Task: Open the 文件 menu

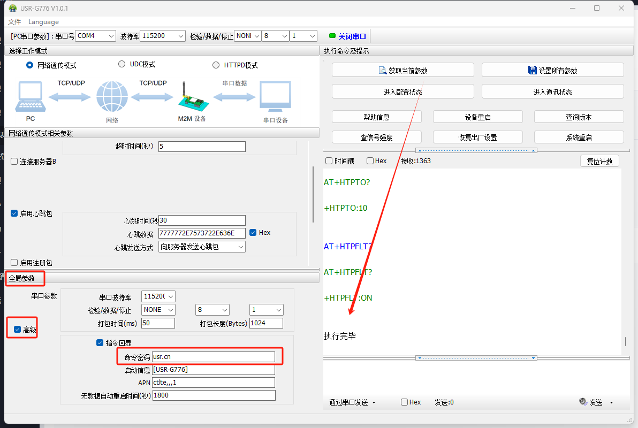Action: pos(14,22)
